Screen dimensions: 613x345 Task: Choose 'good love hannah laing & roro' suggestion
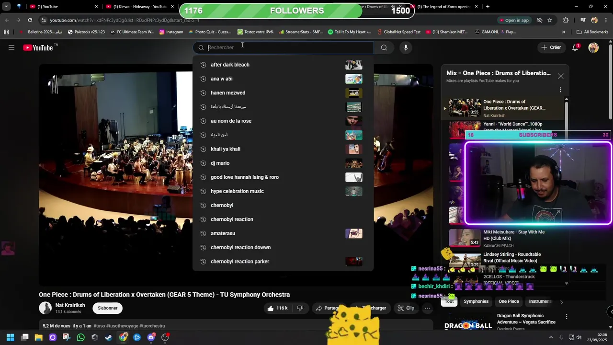[283, 177]
